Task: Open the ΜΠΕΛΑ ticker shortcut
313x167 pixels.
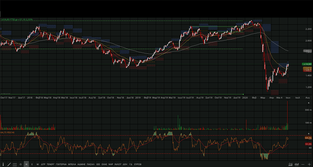Action: (x=72, y=164)
